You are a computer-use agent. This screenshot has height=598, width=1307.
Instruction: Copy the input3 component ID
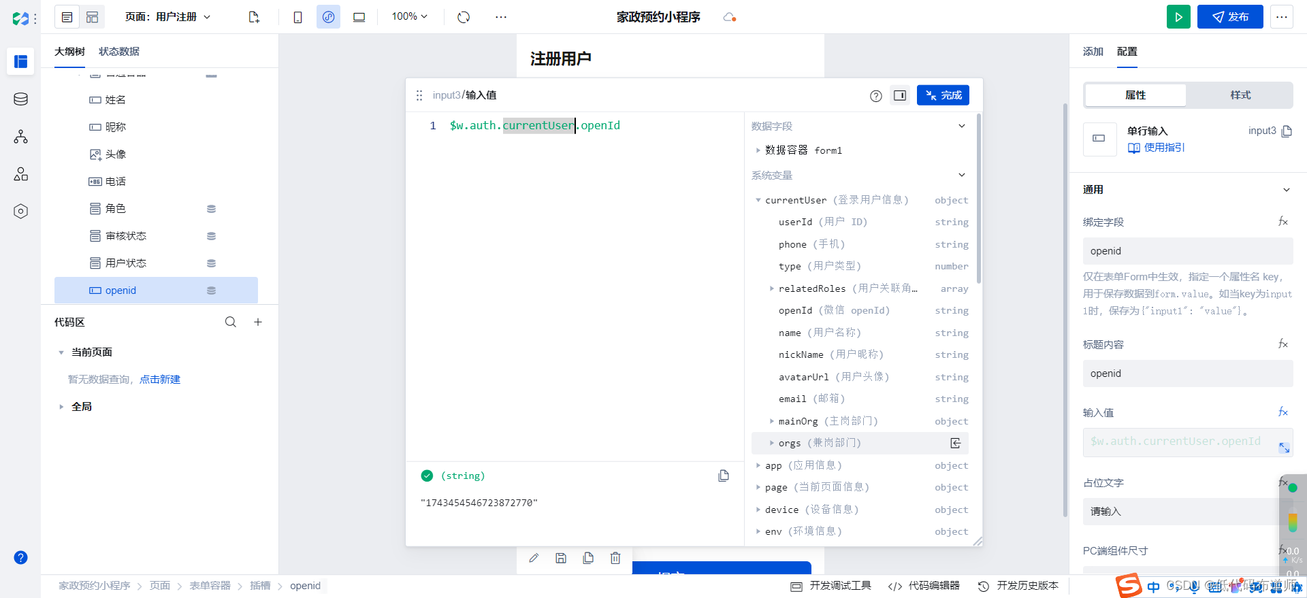coord(1287,131)
